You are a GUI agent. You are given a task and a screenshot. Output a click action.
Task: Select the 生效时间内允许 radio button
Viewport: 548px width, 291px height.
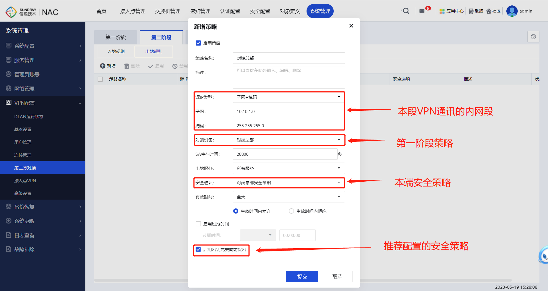236,211
